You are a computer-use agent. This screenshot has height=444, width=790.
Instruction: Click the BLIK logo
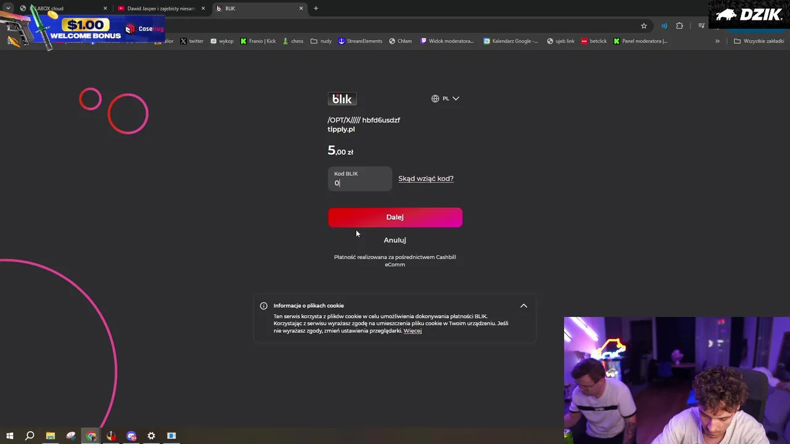pyautogui.click(x=342, y=99)
